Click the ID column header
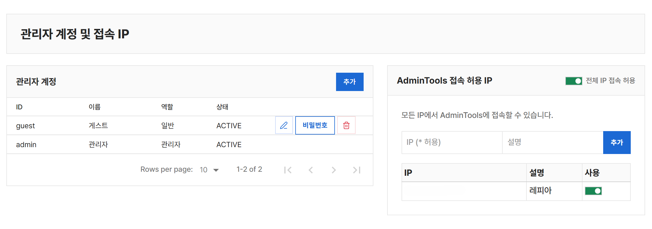Screen dimensions: 652x229 point(19,107)
